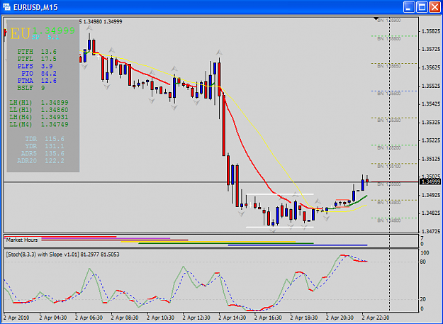Click the 1.34725 price scale label
The height and width of the screenshot is (324, 443).
[430, 231]
